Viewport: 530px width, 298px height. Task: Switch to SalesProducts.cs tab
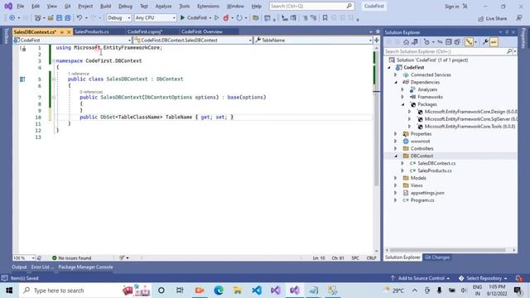click(x=92, y=31)
